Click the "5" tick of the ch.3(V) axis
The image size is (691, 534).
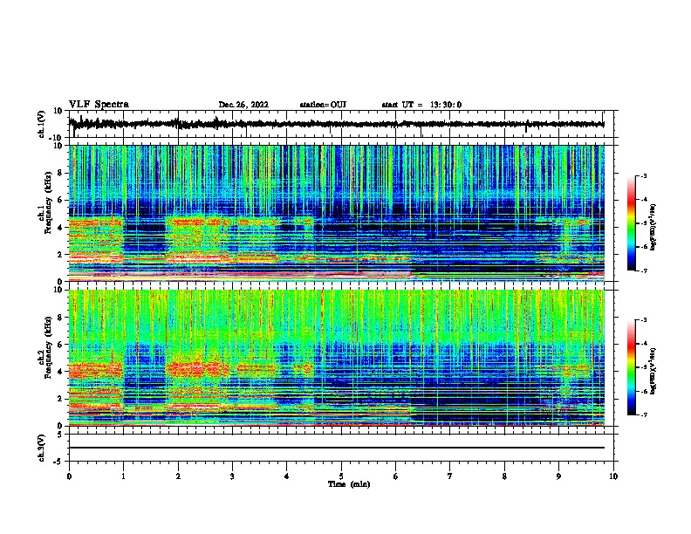tap(61, 435)
